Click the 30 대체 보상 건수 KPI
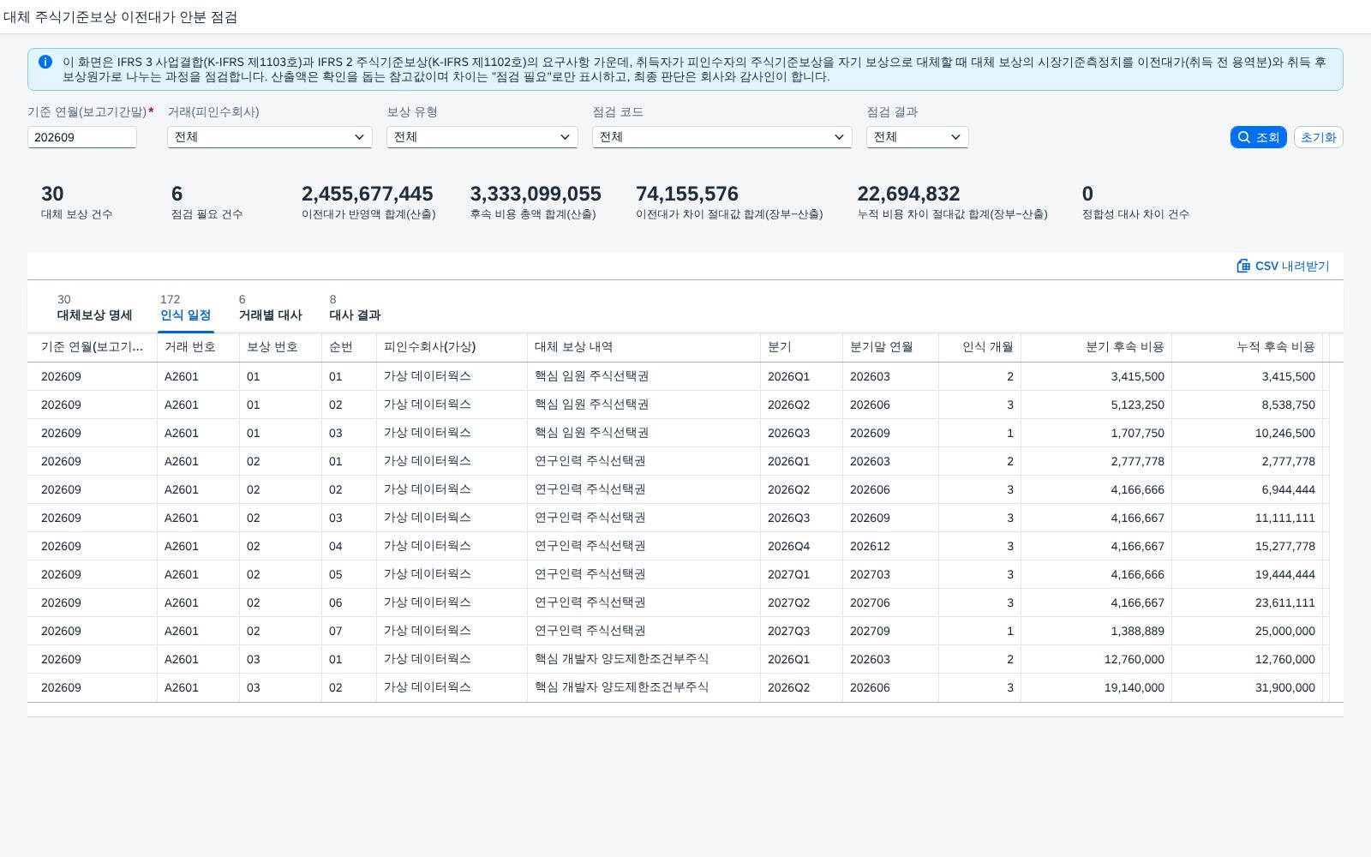The width and height of the screenshot is (1371, 857). tap(77, 202)
